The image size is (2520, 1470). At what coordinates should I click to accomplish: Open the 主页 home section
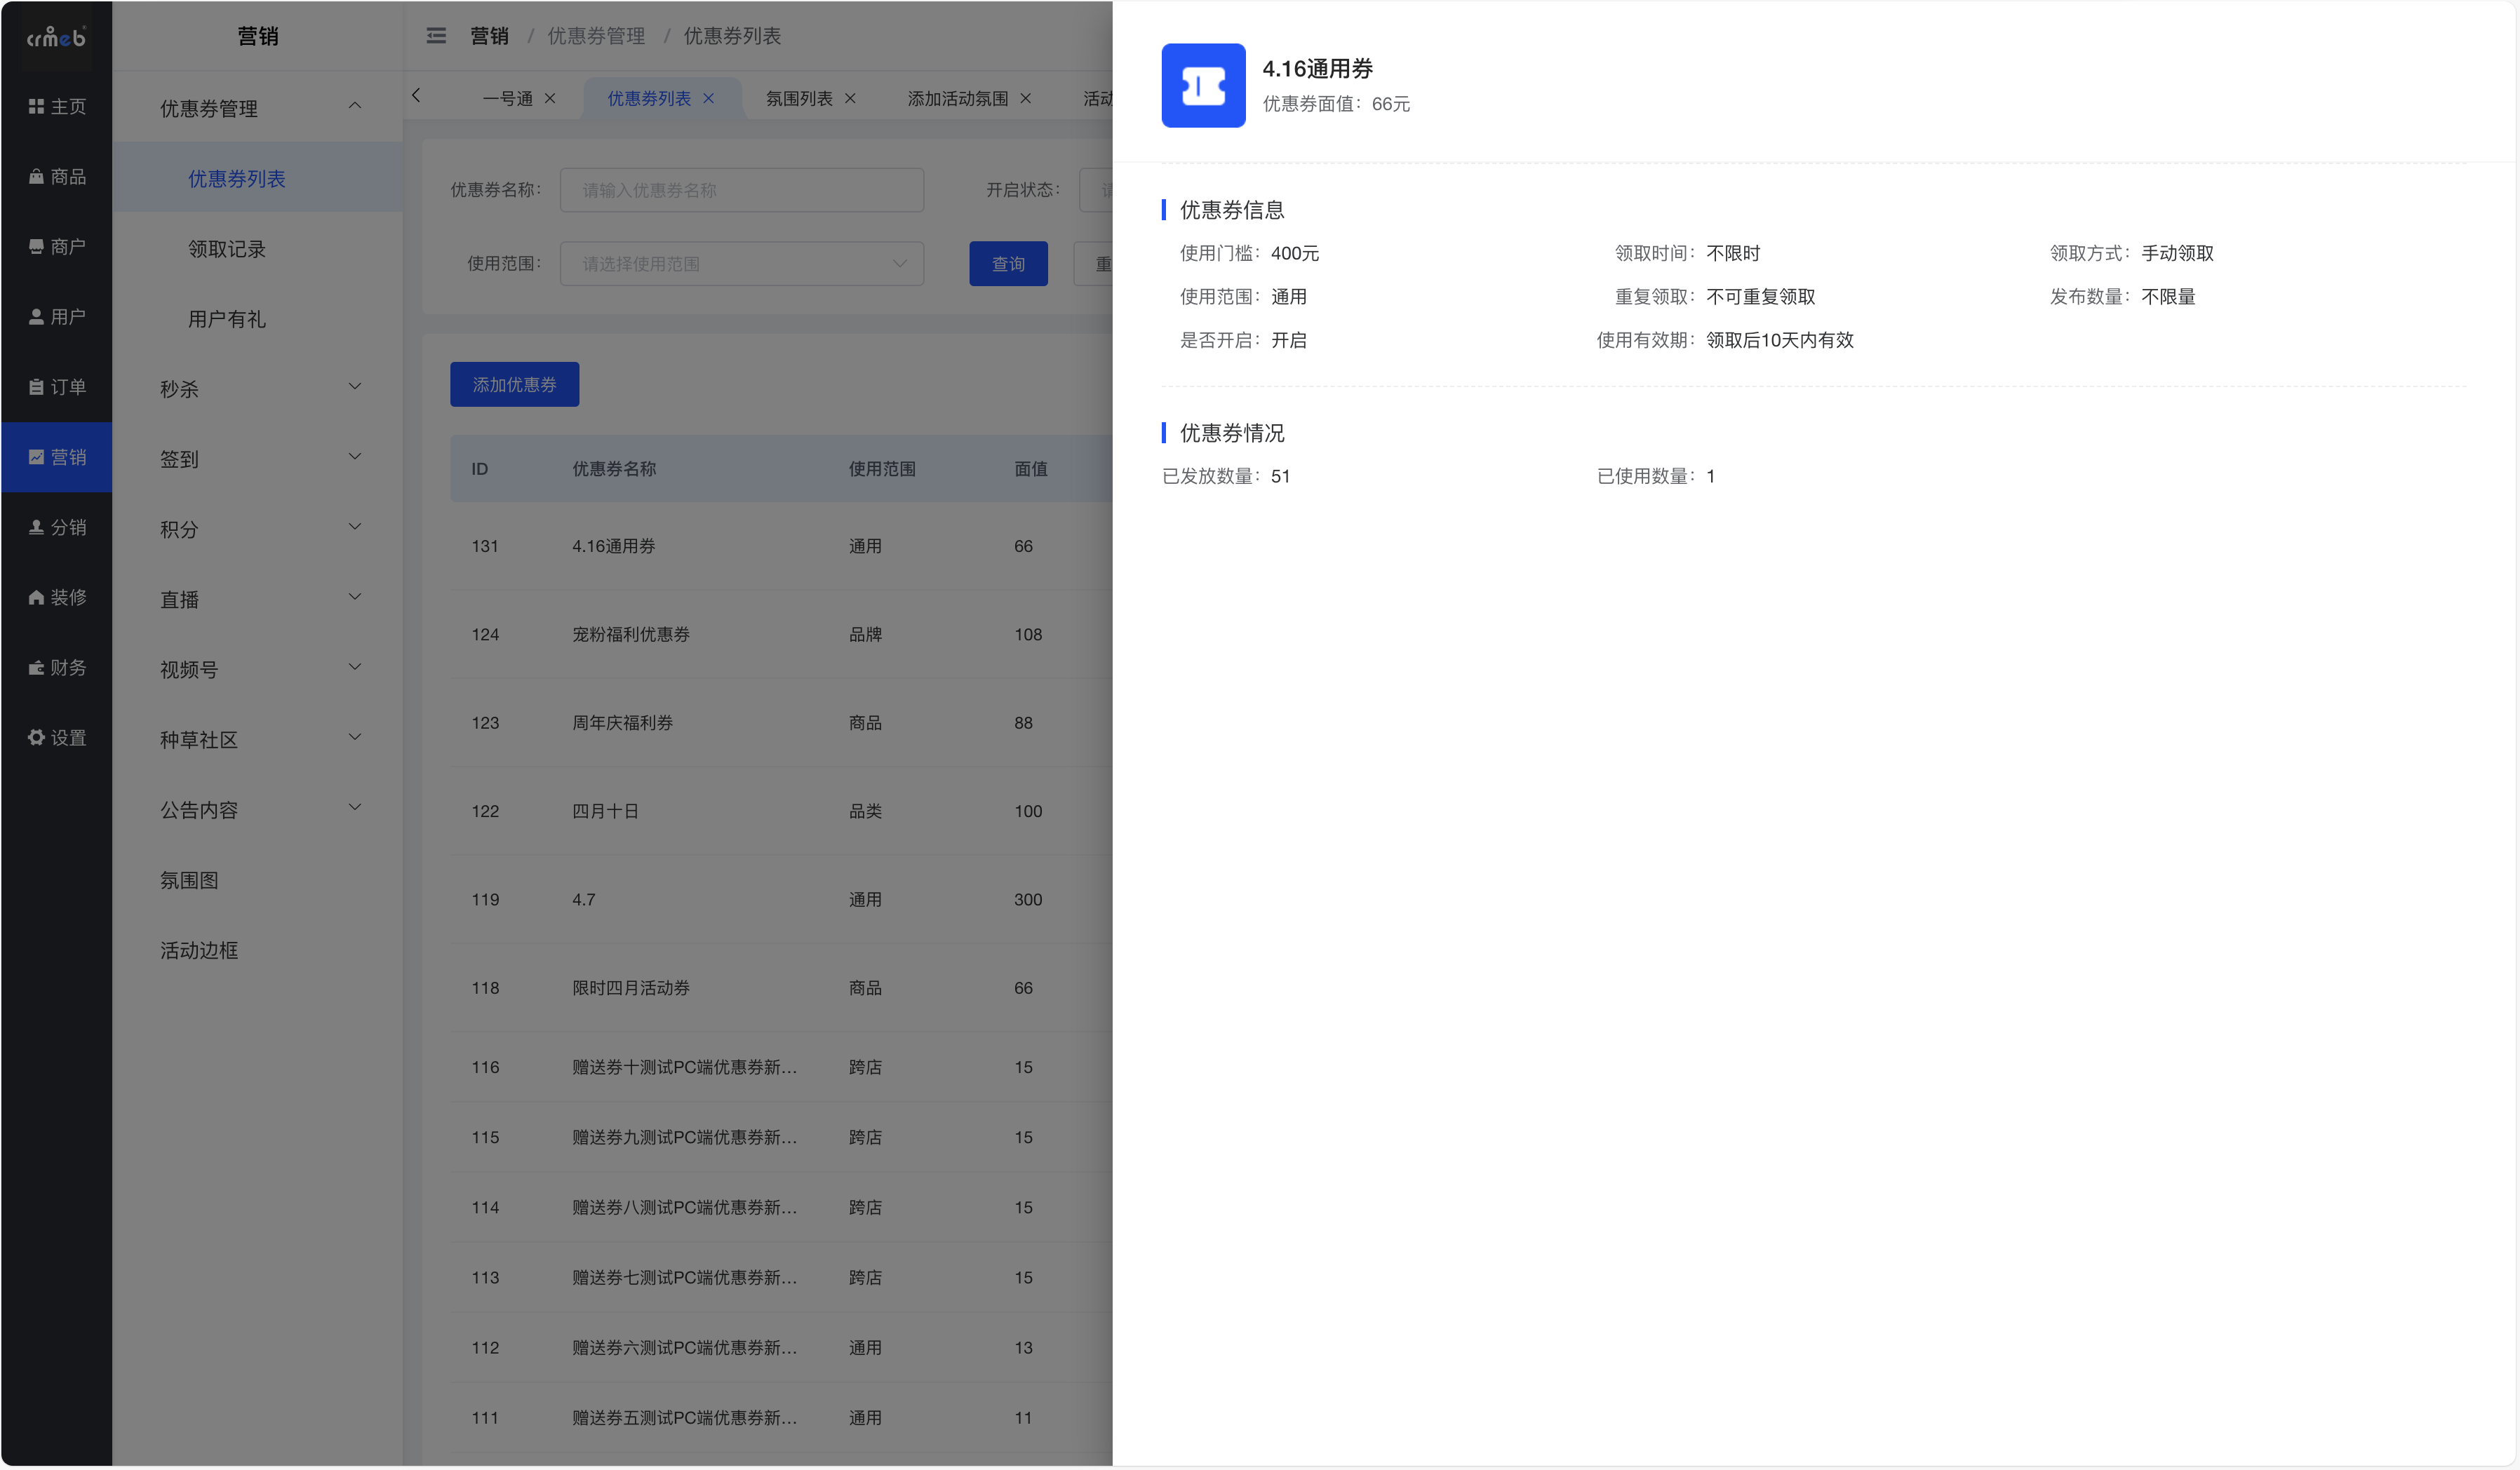pyautogui.click(x=57, y=105)
